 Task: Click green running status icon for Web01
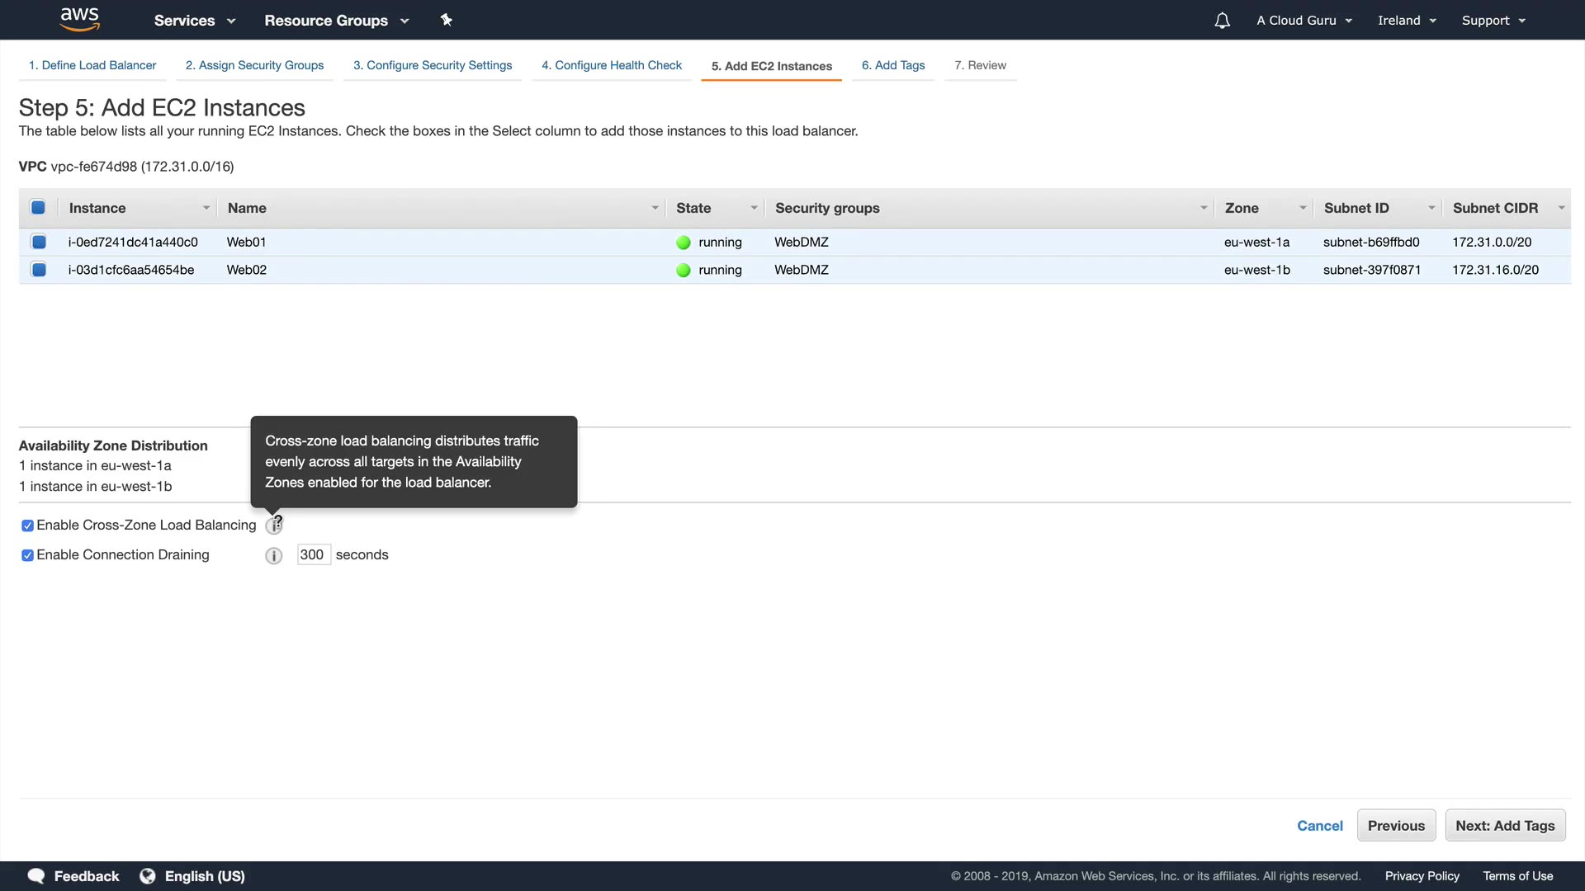684,243
